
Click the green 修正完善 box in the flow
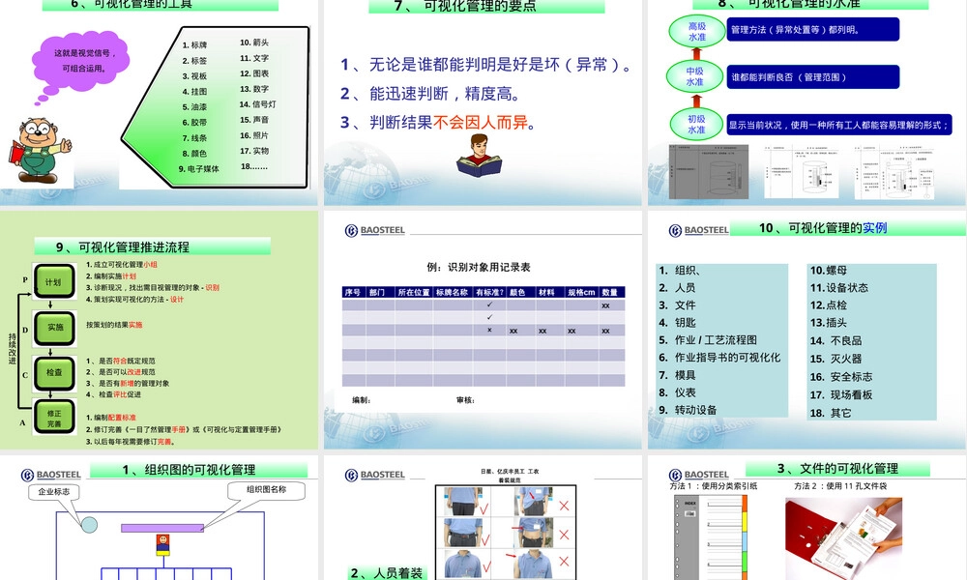(x=54, y=418)
